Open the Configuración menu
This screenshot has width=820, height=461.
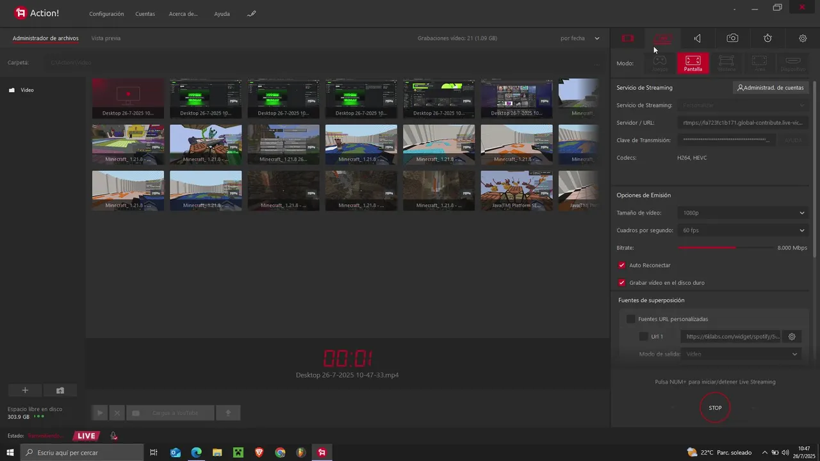click(106, 13)
